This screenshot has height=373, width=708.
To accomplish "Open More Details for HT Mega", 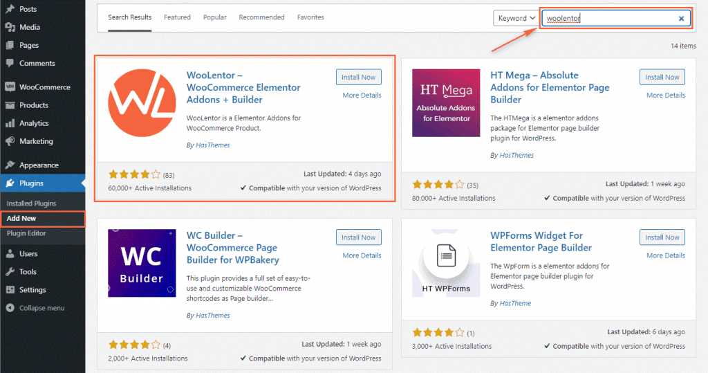I will pyautogui.click(x=665, y=95).
